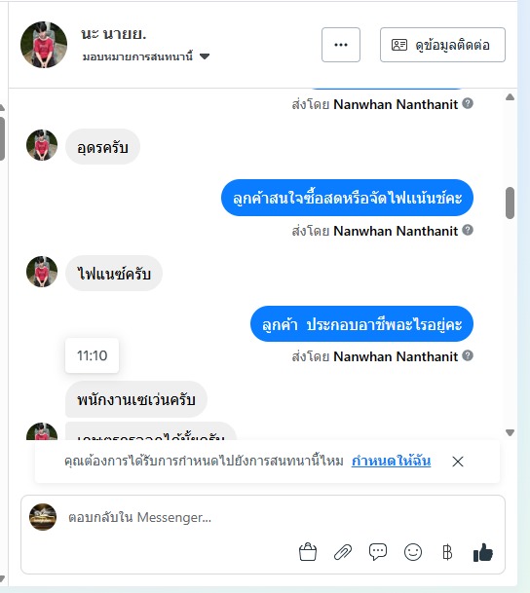Send a thumbs-up like
The width and height of the screenshot is (530, 593).
[x=483, y=552]
